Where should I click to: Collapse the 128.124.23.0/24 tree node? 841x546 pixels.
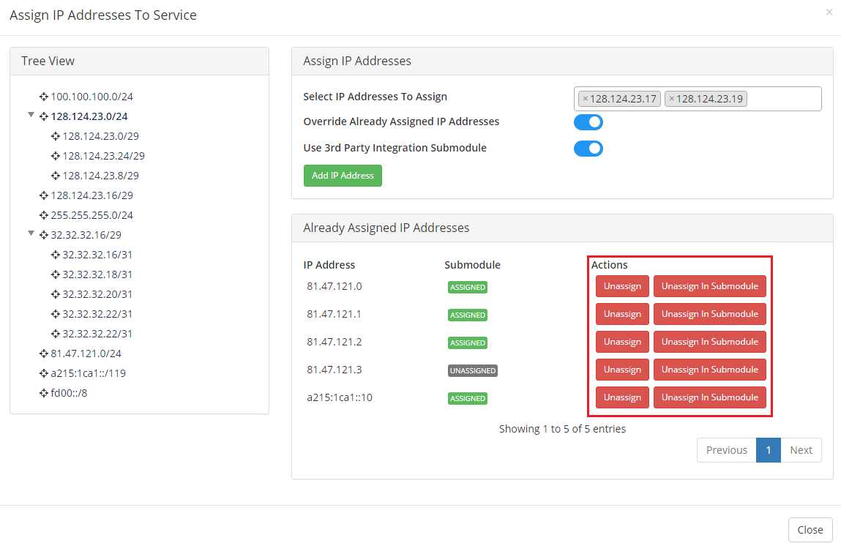pos(31,115)
